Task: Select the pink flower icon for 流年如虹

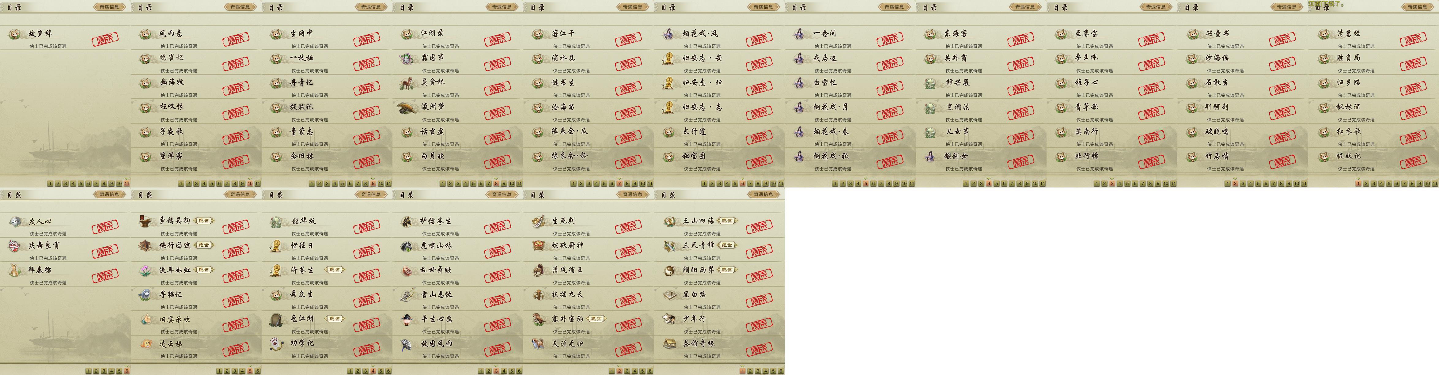Action: click(x=146, y=271)
